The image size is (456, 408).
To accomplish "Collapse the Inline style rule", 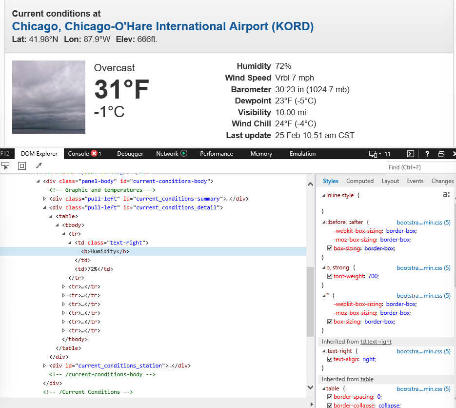I will 324,195.
